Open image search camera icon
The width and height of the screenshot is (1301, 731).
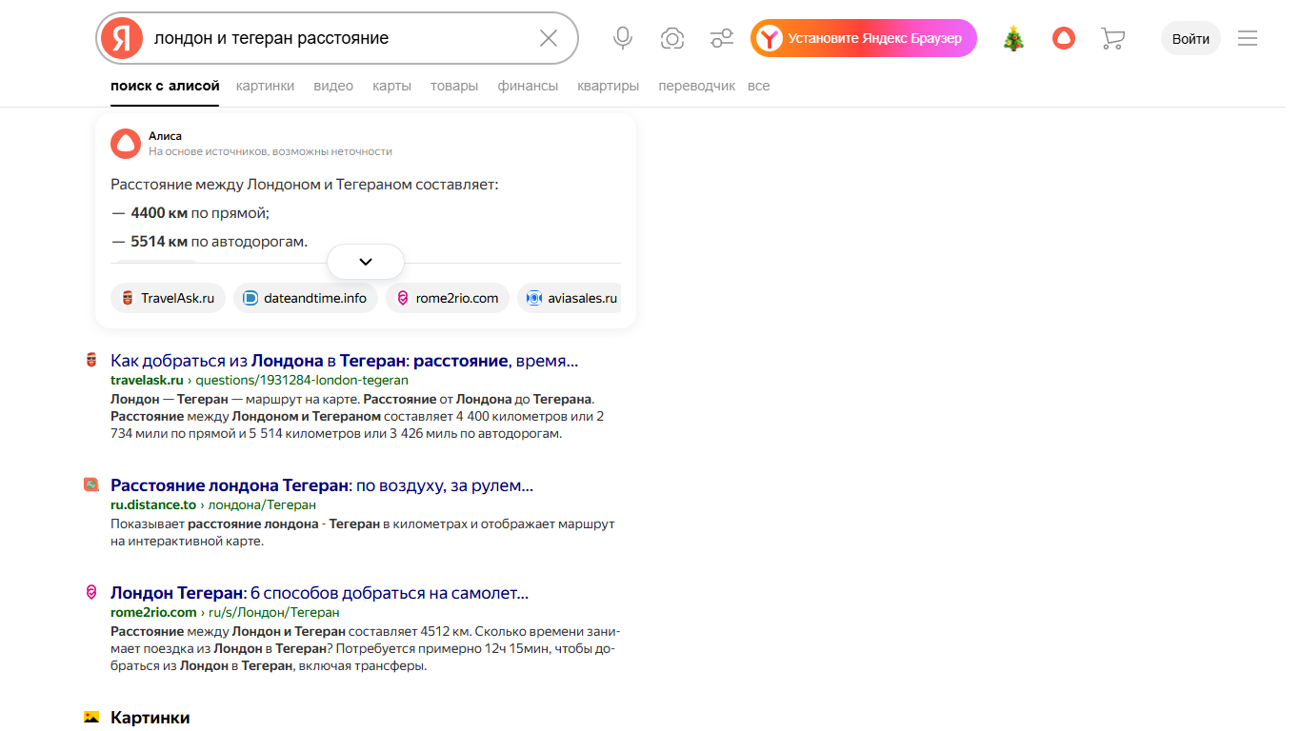672,38
